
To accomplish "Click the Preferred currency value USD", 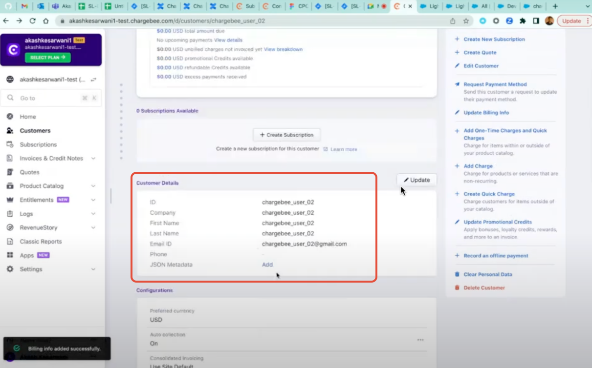I will point(156,320).
